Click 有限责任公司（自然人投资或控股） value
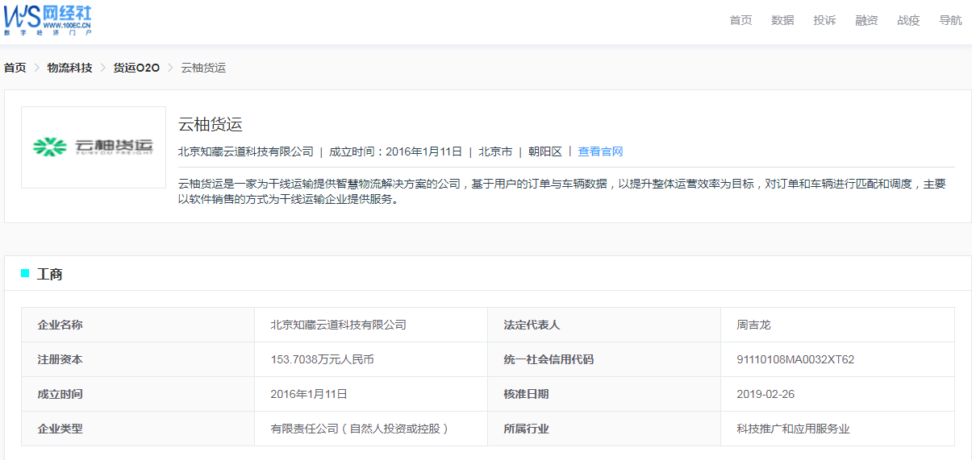 (x=360, y=429)
